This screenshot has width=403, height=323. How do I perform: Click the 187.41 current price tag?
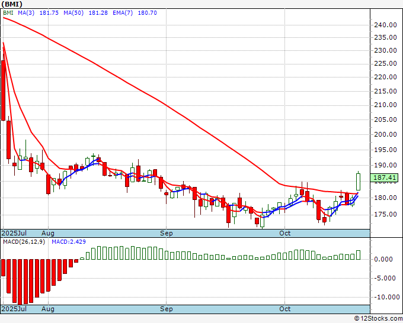pos(384,177)
